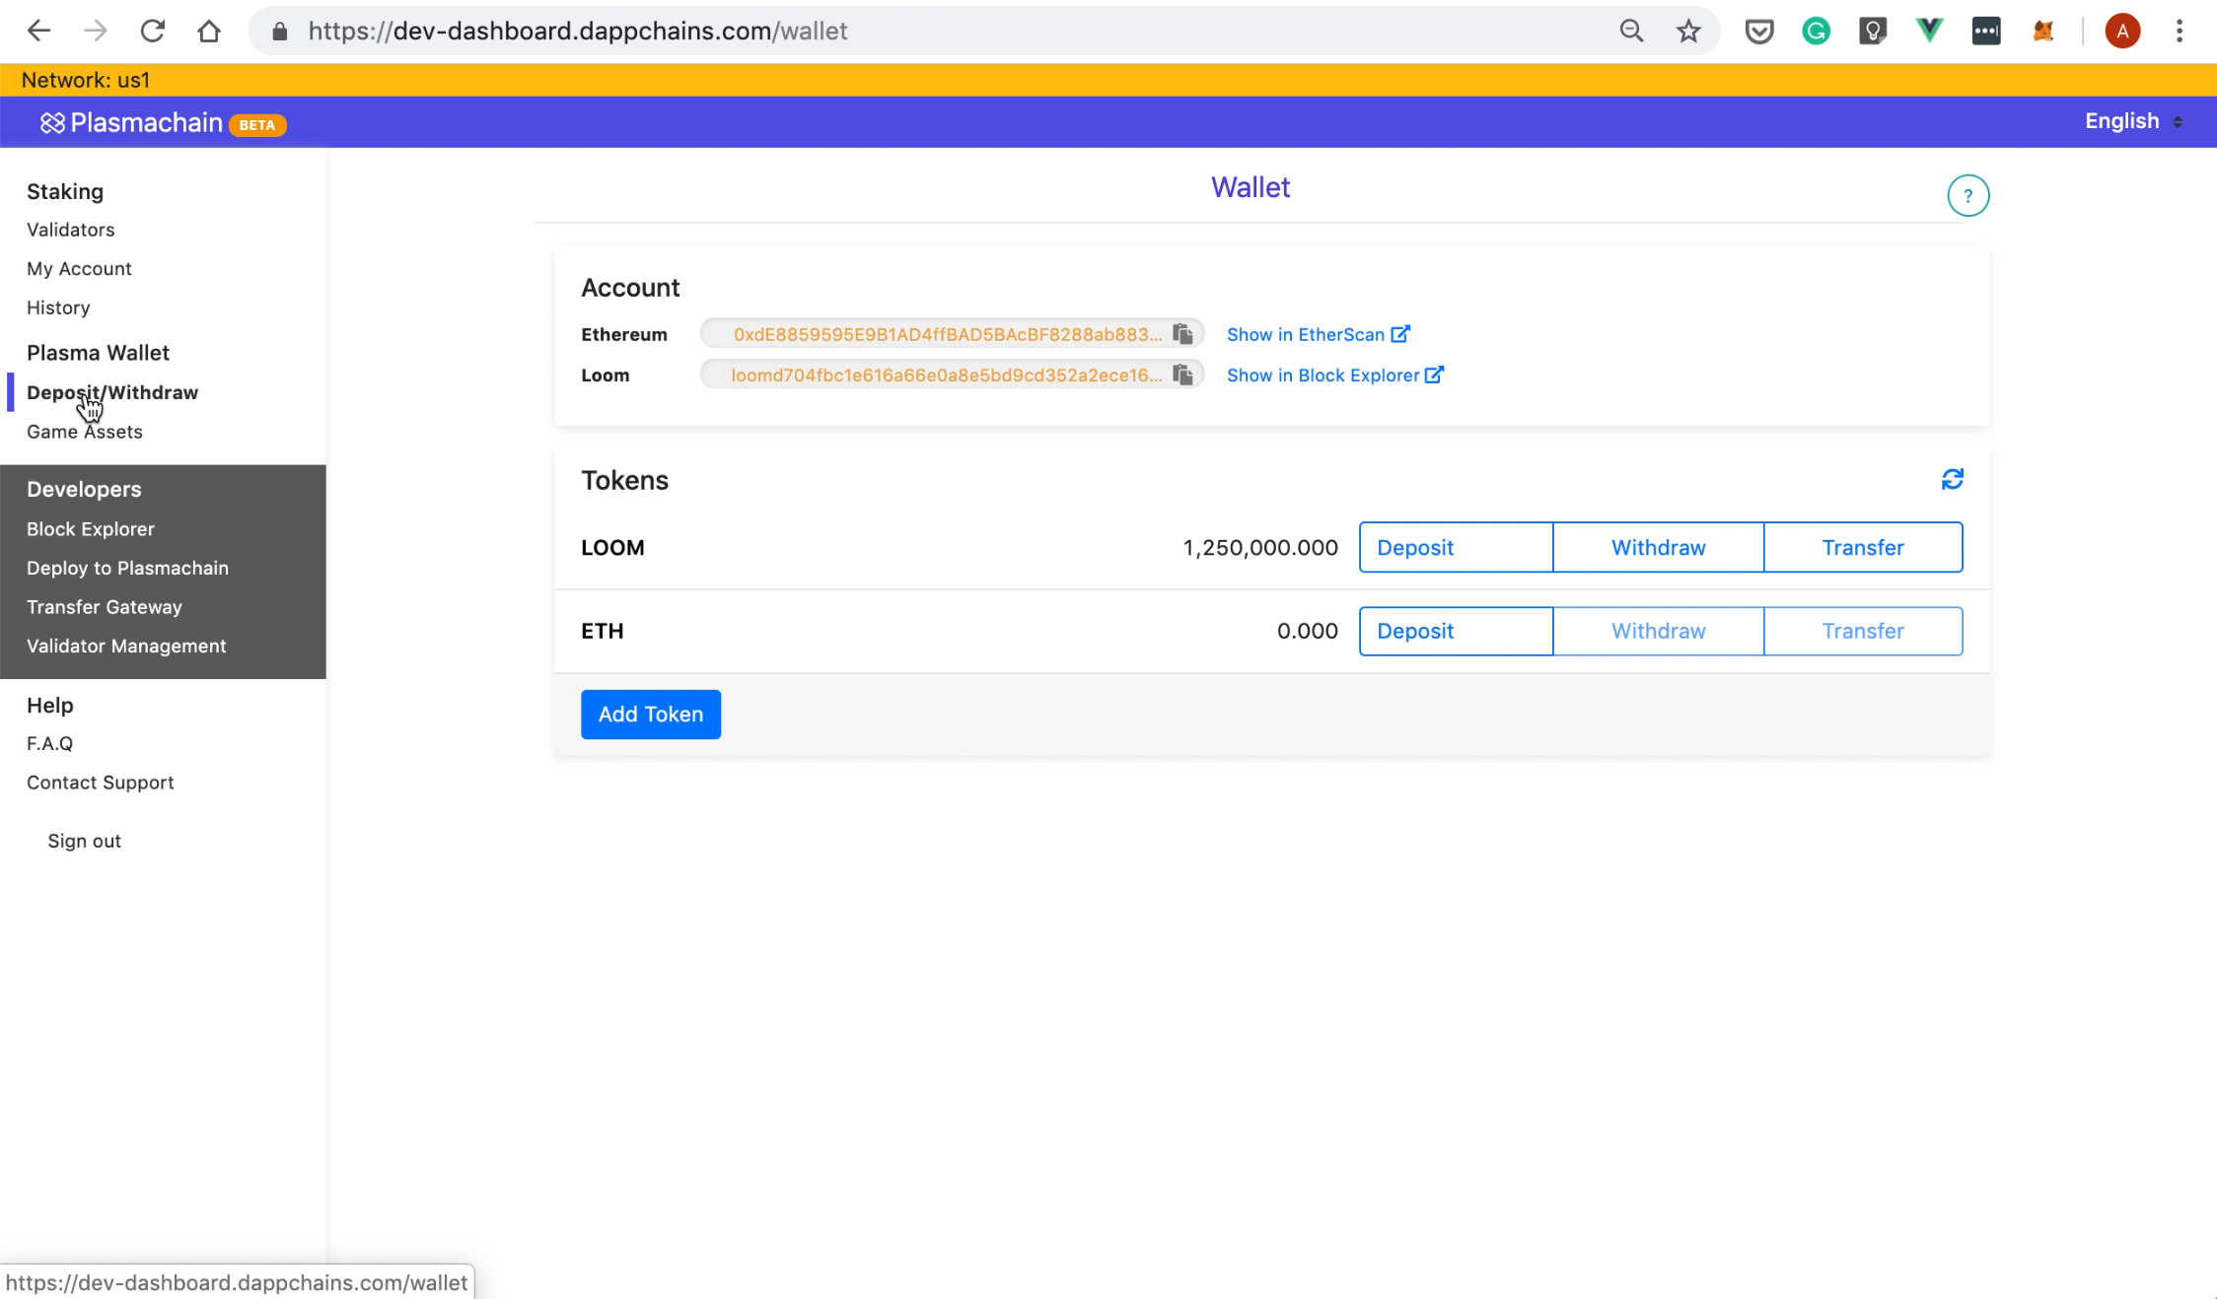Withdraw LOOM tokens
The height and width of the screenshot is (1299, 2217).
(x=1658, y=547)
